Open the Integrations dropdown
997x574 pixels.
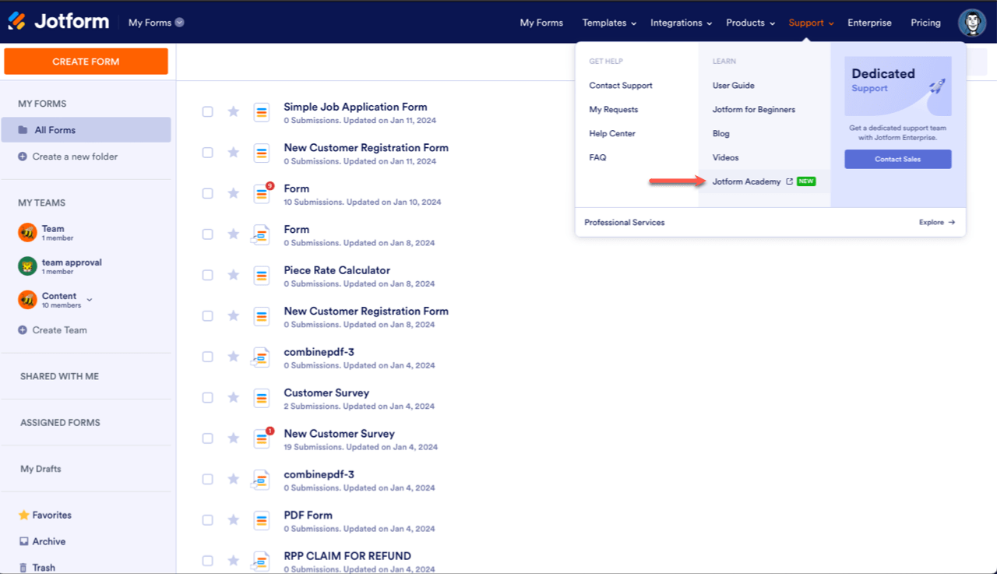(x=681, y=23)
